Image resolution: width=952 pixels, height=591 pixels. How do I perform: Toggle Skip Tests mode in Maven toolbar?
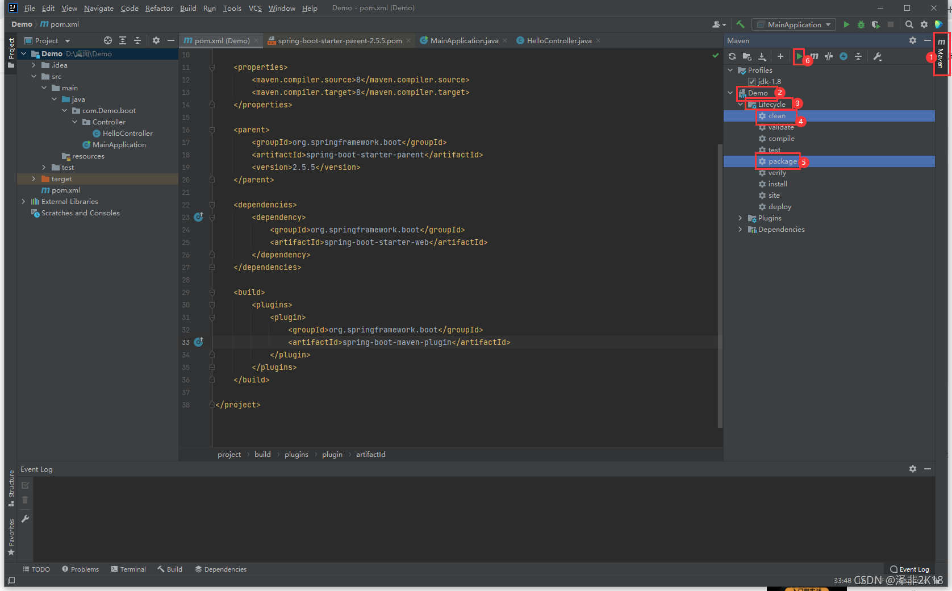point(829,56)
